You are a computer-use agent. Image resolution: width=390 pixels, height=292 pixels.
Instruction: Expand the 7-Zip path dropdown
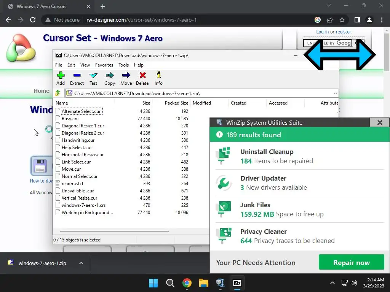tap(335, 94)
